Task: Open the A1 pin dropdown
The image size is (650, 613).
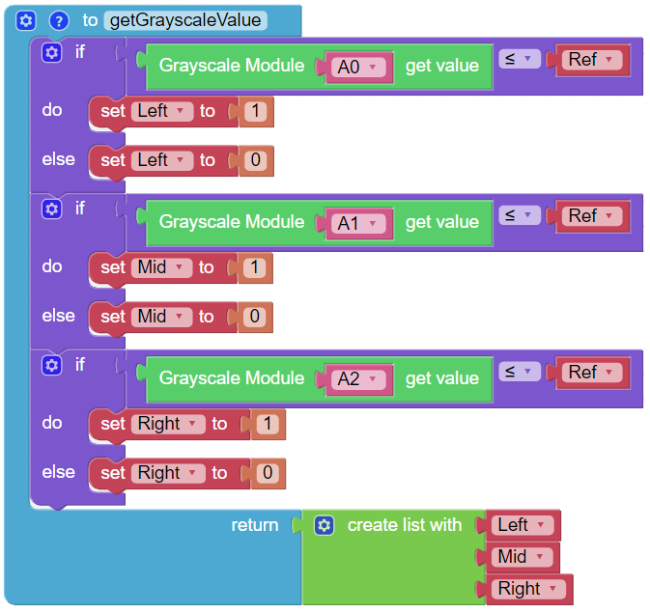Action: [x=357, y=223]
